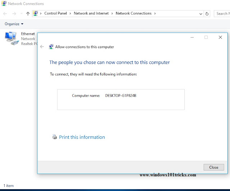The image size is (230, 191).
Task: Expand the chevron after Network and Internet
Action: pyautogui.click(x=112, y=14)
